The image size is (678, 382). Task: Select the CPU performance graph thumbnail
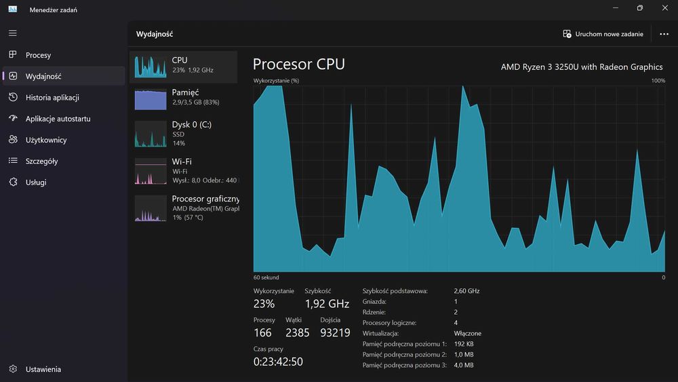pyautogui.click(x=151, y=66)
